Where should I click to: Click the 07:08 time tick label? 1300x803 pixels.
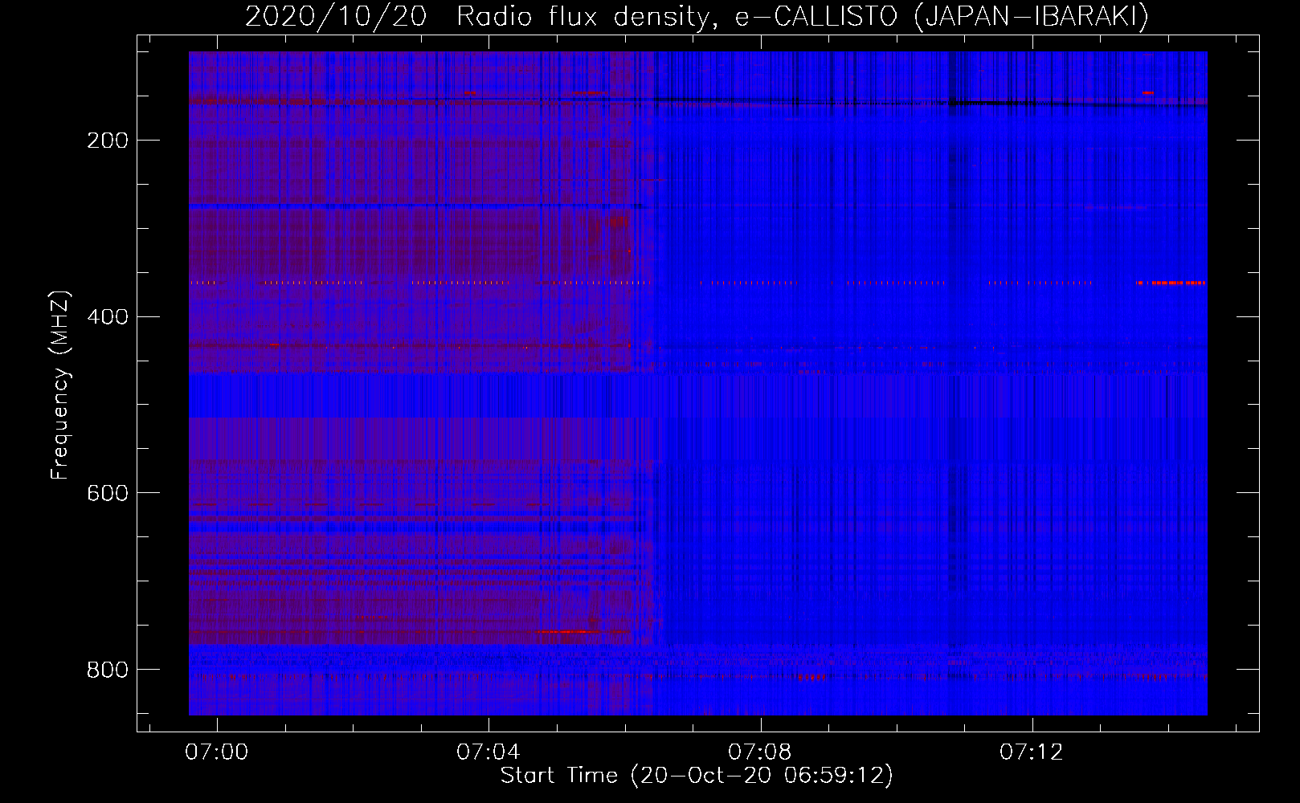[x=759, y=752]
